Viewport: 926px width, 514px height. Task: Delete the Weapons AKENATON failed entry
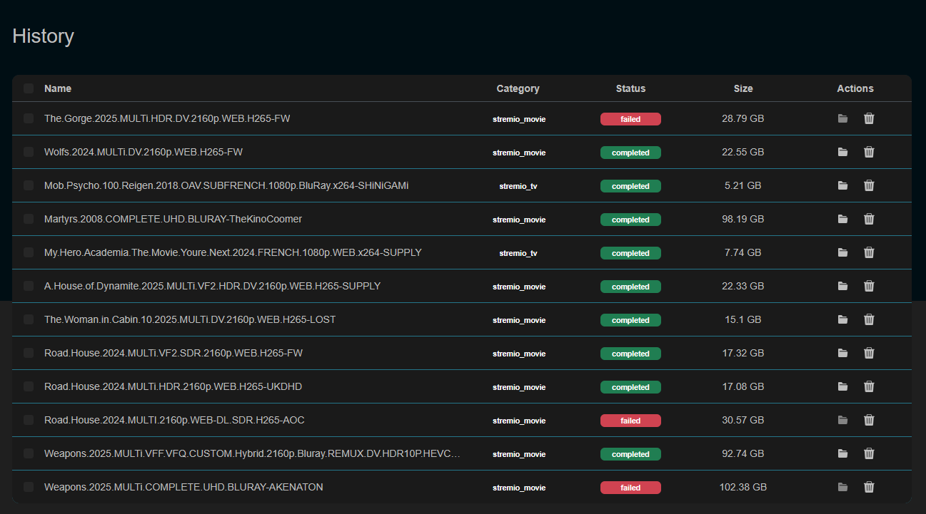tap(869, 487)
